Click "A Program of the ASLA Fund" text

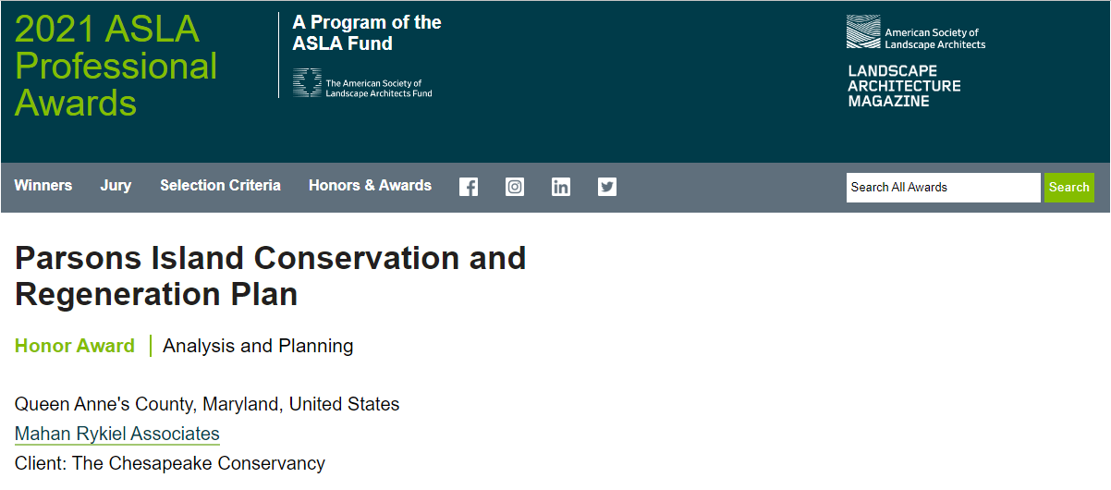(367, 33)
